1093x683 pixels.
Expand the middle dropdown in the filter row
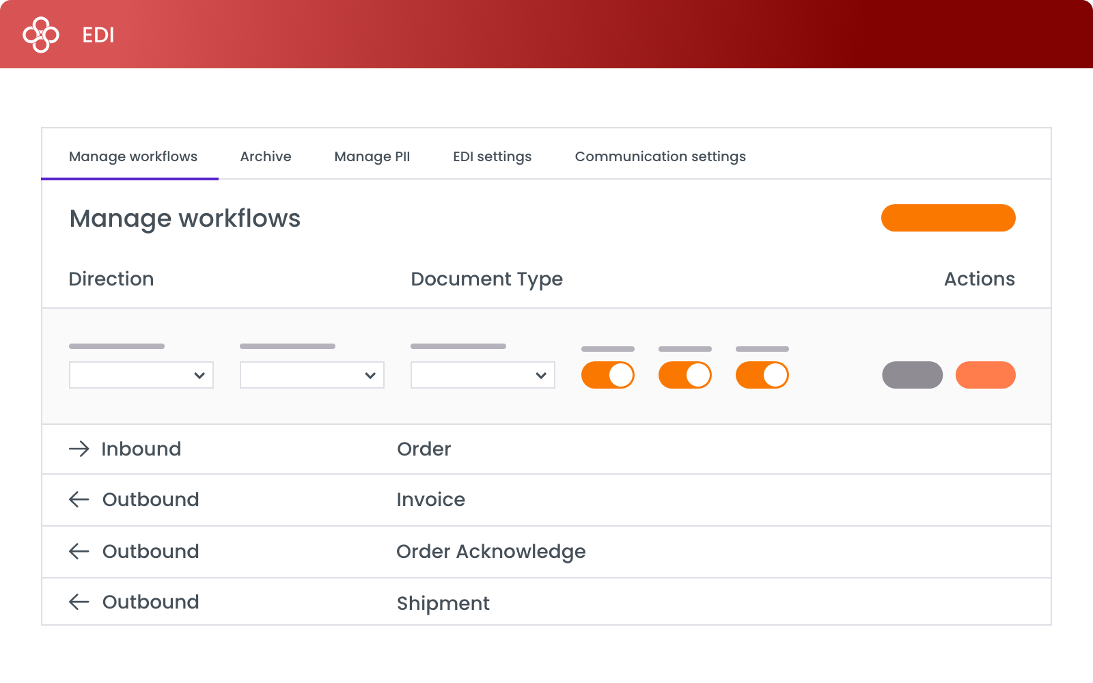312,374
